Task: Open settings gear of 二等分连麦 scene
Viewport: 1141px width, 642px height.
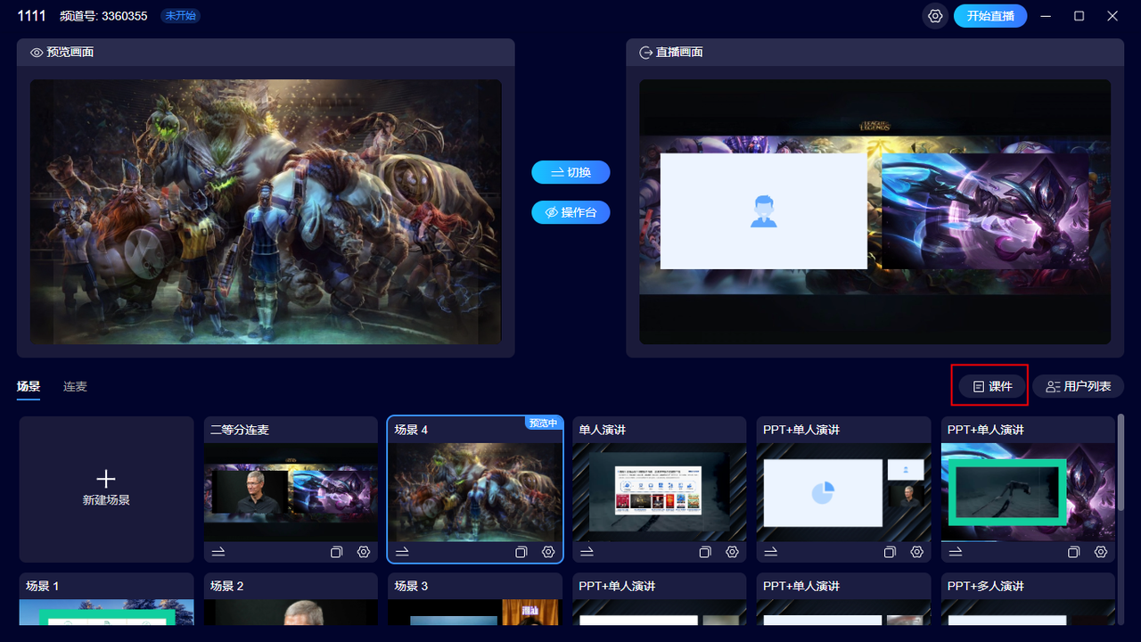Action: 364,552
